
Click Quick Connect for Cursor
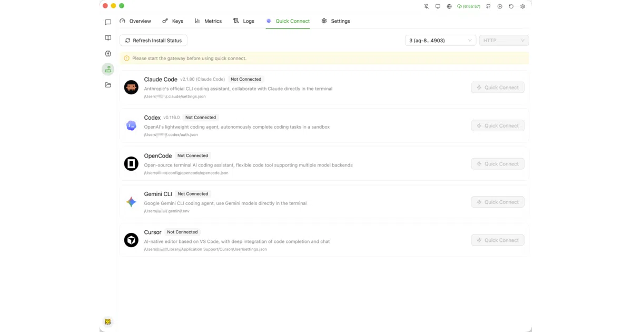498,240
